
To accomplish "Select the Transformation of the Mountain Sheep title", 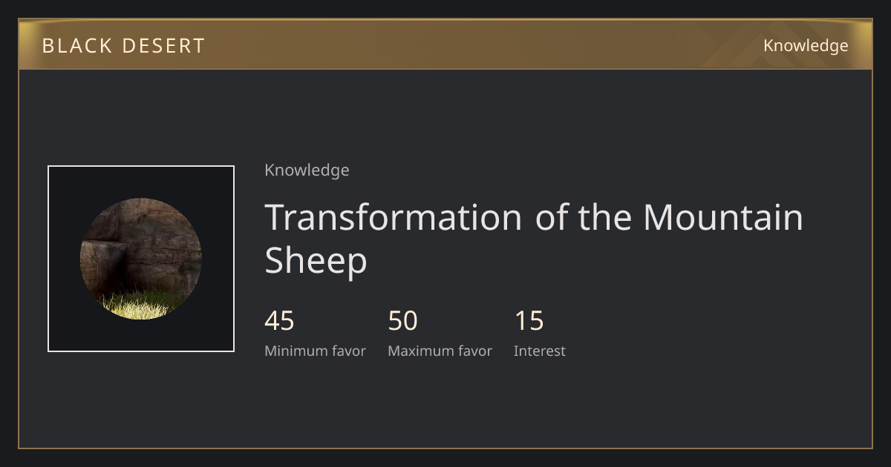I will (x=534, y=239).
